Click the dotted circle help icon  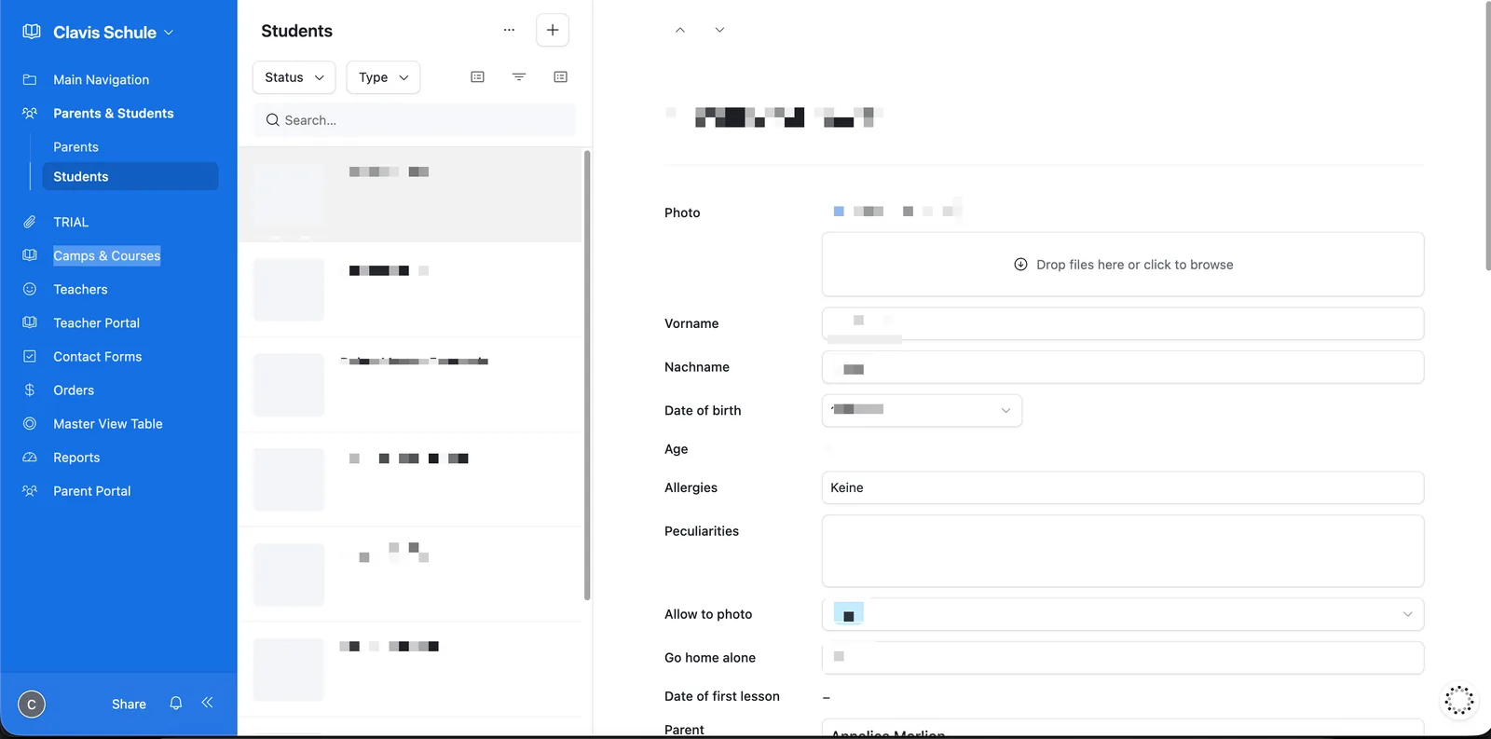click(1458, 700)
